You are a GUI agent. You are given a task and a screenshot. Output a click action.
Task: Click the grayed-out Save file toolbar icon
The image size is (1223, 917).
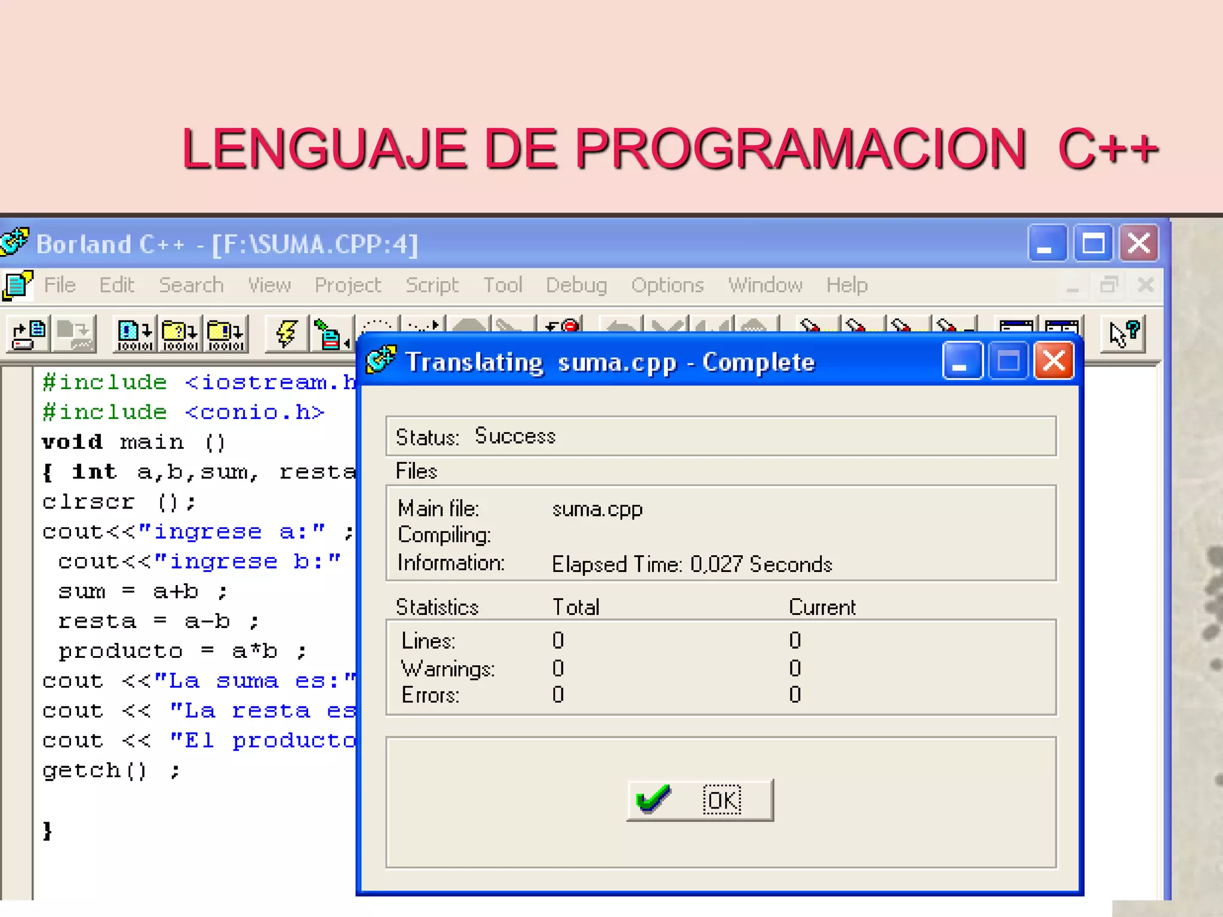(74, 334)
